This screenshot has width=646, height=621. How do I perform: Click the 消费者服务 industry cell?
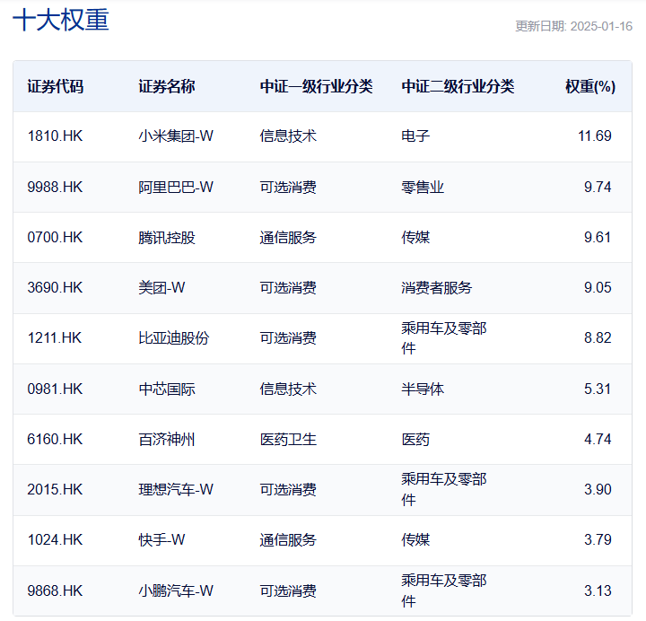coord(437,288)
